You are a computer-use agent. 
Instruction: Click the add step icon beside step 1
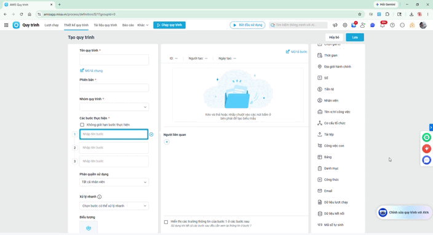[151, 135]
